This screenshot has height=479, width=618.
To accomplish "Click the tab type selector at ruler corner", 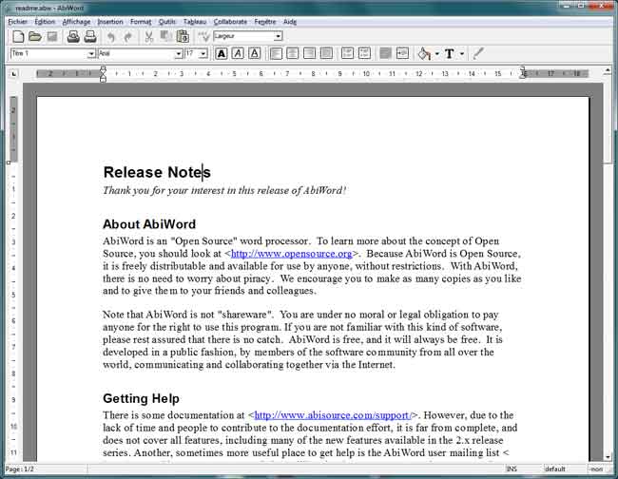I will 14,74.
